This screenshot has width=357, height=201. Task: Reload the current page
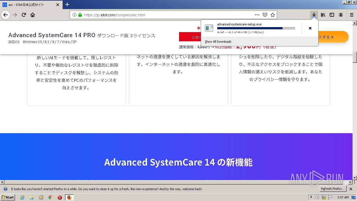(x=24, y=15)
